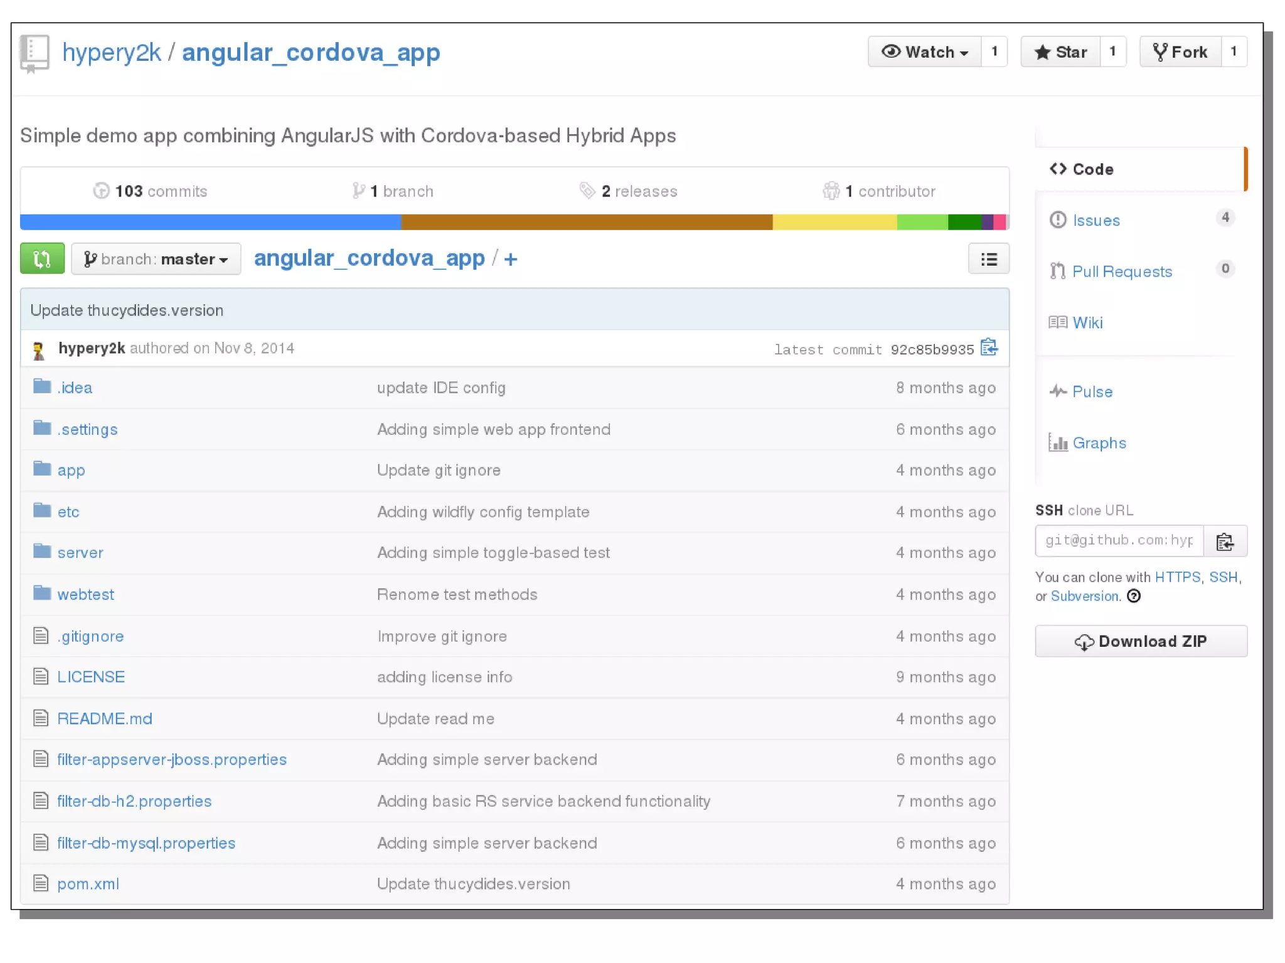Viewport: 1285px width, 963px height.
Task: Star the repository
Action: (x=1060, y=52)
